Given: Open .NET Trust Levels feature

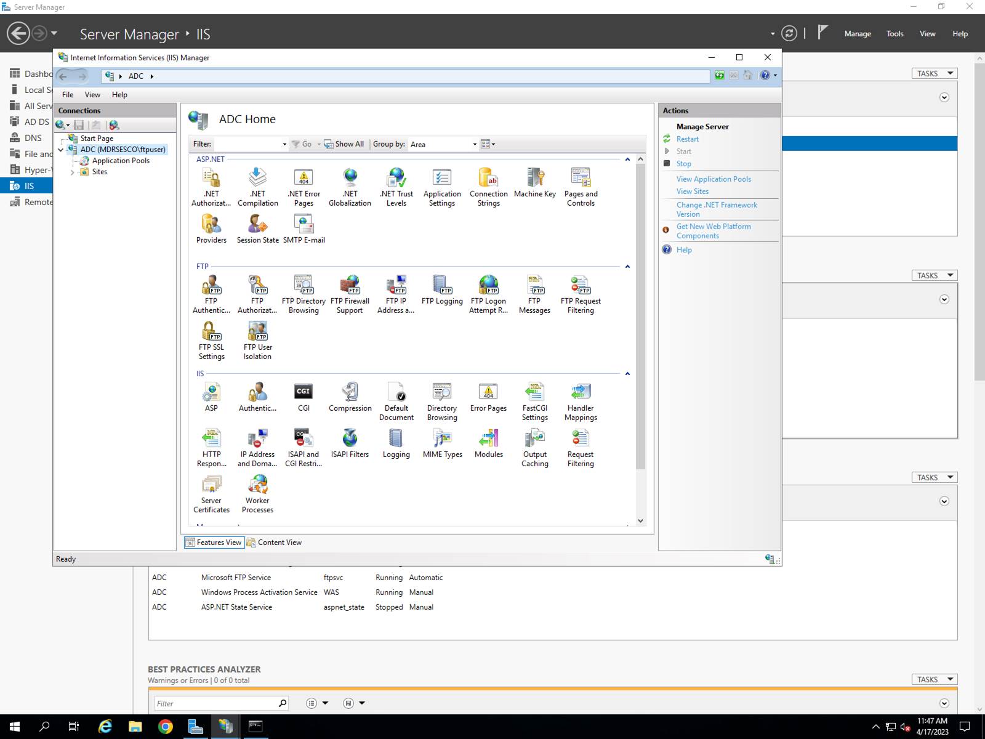Looking at the screenshot, I should coord(396,188).
